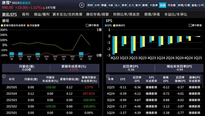View 償債/淨值 sub-tab
The width and height of the screenshot is (205, 116).
(152, 14)
